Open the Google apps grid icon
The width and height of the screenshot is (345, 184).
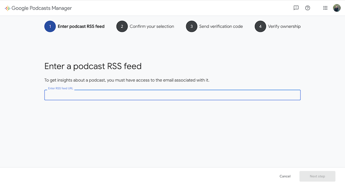(x=325, y=8)
